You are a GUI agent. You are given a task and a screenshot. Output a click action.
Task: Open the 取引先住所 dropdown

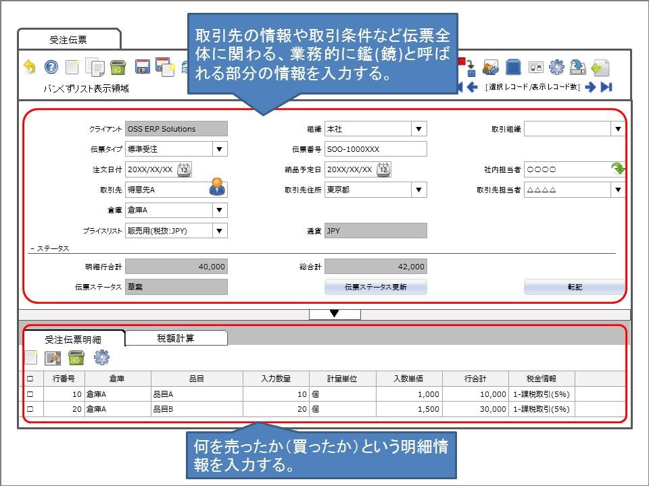pos(418,190)
